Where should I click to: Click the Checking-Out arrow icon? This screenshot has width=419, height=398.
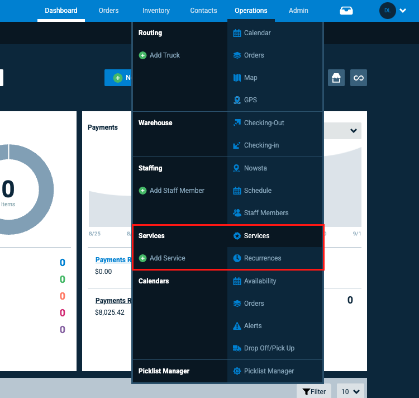point(237,122)
